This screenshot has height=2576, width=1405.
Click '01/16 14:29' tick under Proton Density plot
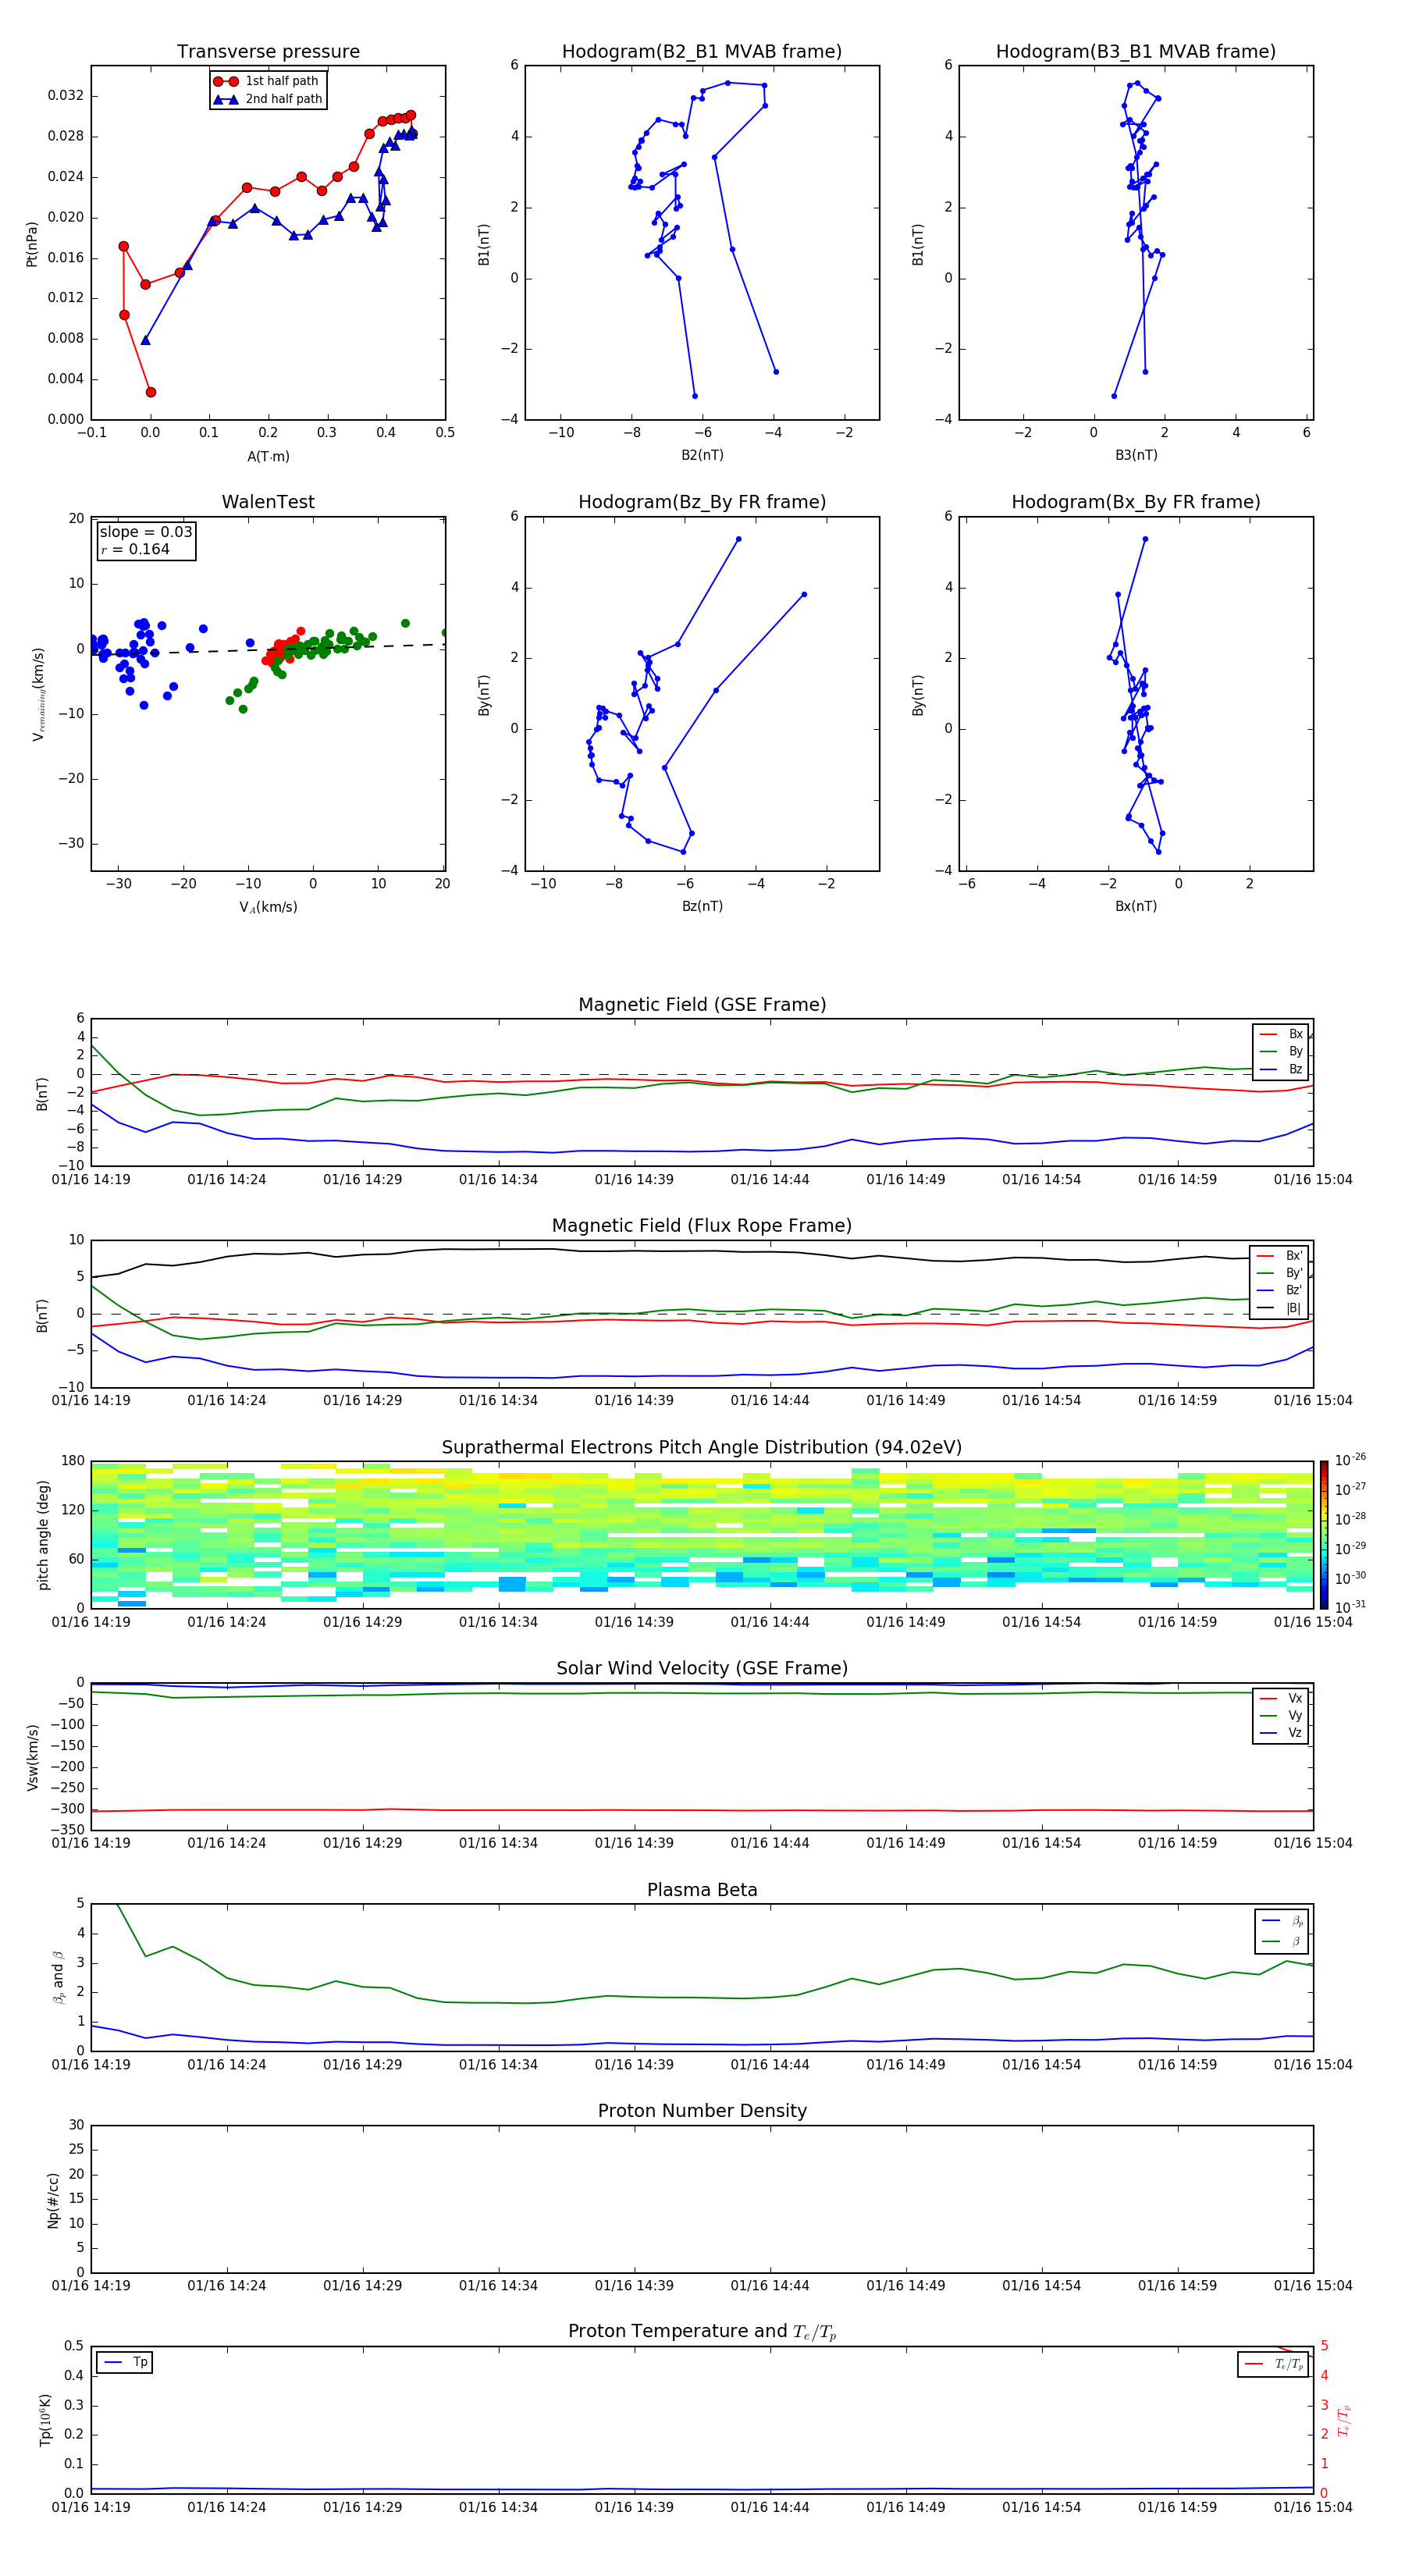tap(362, 2286)
